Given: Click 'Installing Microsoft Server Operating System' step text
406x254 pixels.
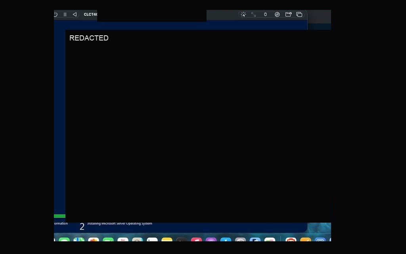Looking at the screenshot, I should click(120, 223).
